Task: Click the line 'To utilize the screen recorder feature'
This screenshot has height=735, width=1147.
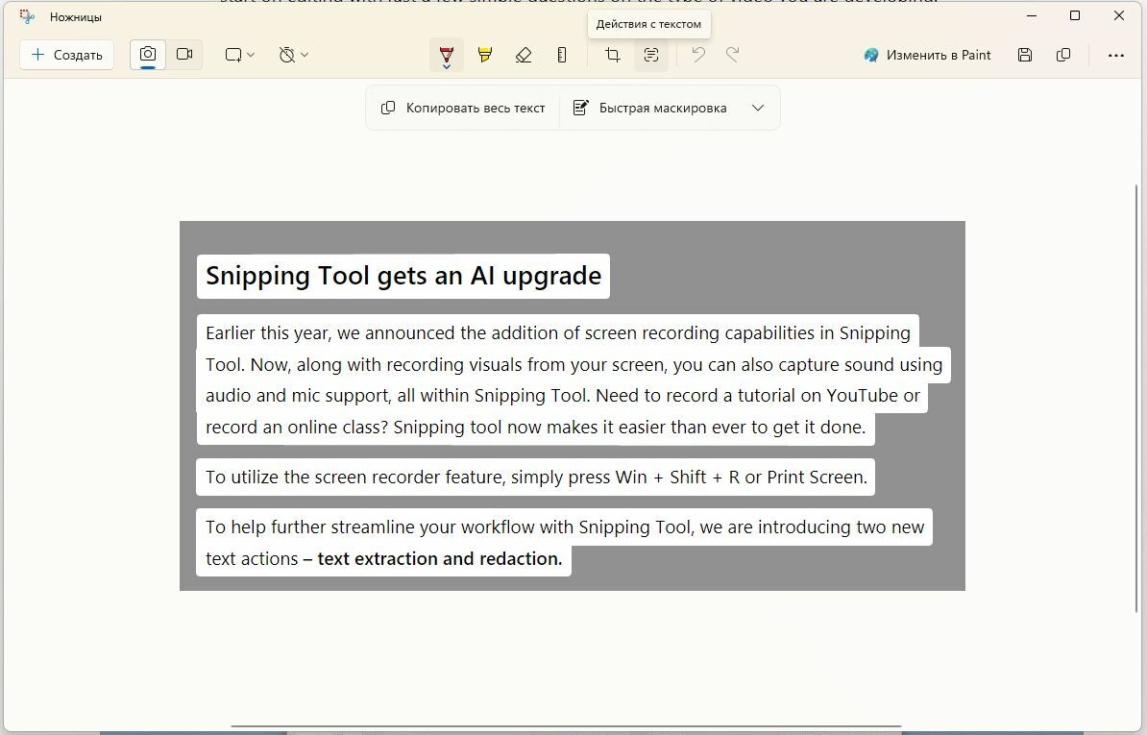Action: [x=535, y=477]
